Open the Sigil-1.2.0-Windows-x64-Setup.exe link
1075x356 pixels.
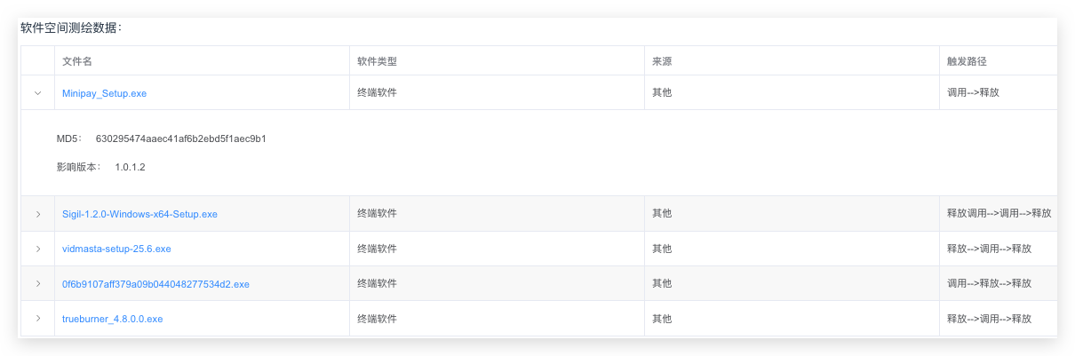[139, 214]
